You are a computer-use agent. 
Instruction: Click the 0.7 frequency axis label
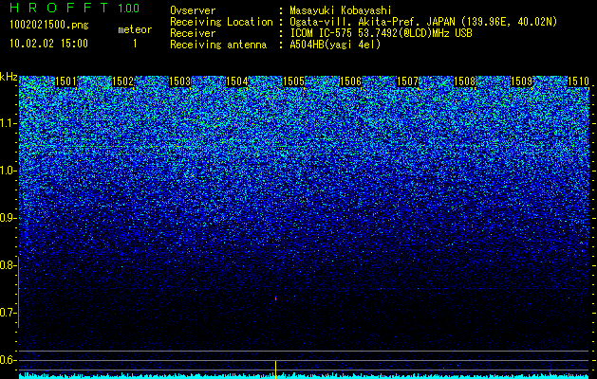(8, 313)
